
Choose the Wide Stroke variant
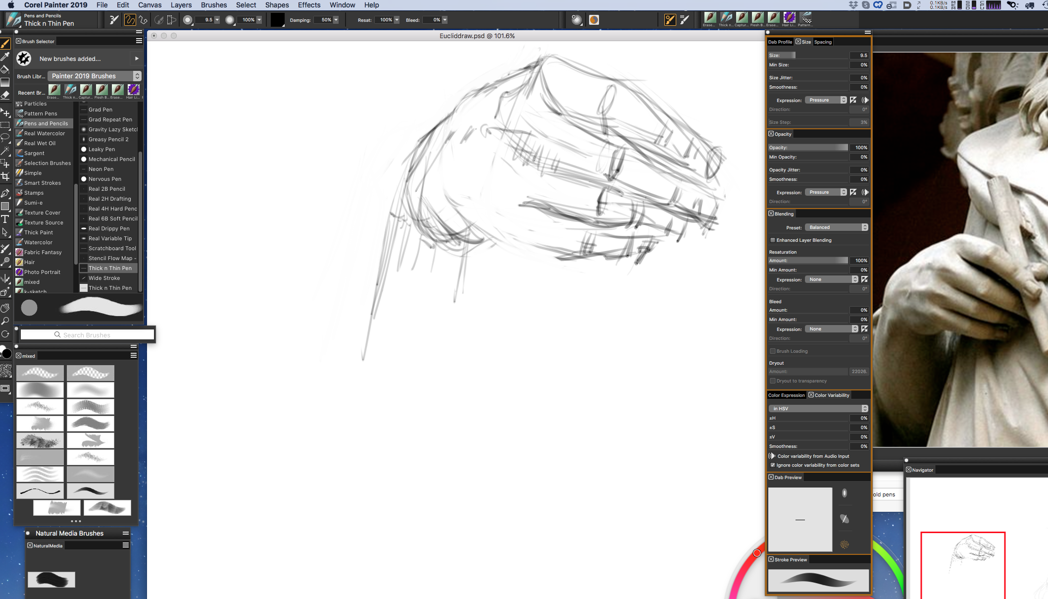[108, 278]
